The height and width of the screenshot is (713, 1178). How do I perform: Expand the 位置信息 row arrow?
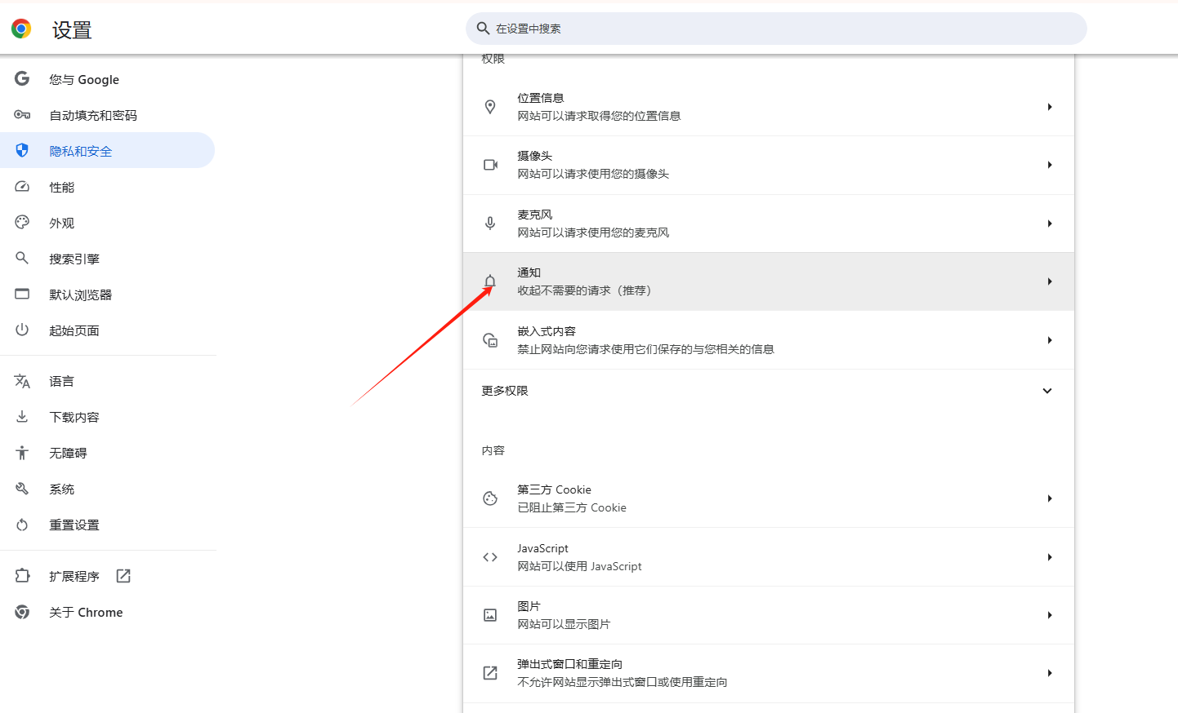(x=1050, y=107)
